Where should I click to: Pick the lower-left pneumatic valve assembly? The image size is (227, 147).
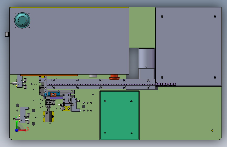pyautogui.click(x=22, y=115)
